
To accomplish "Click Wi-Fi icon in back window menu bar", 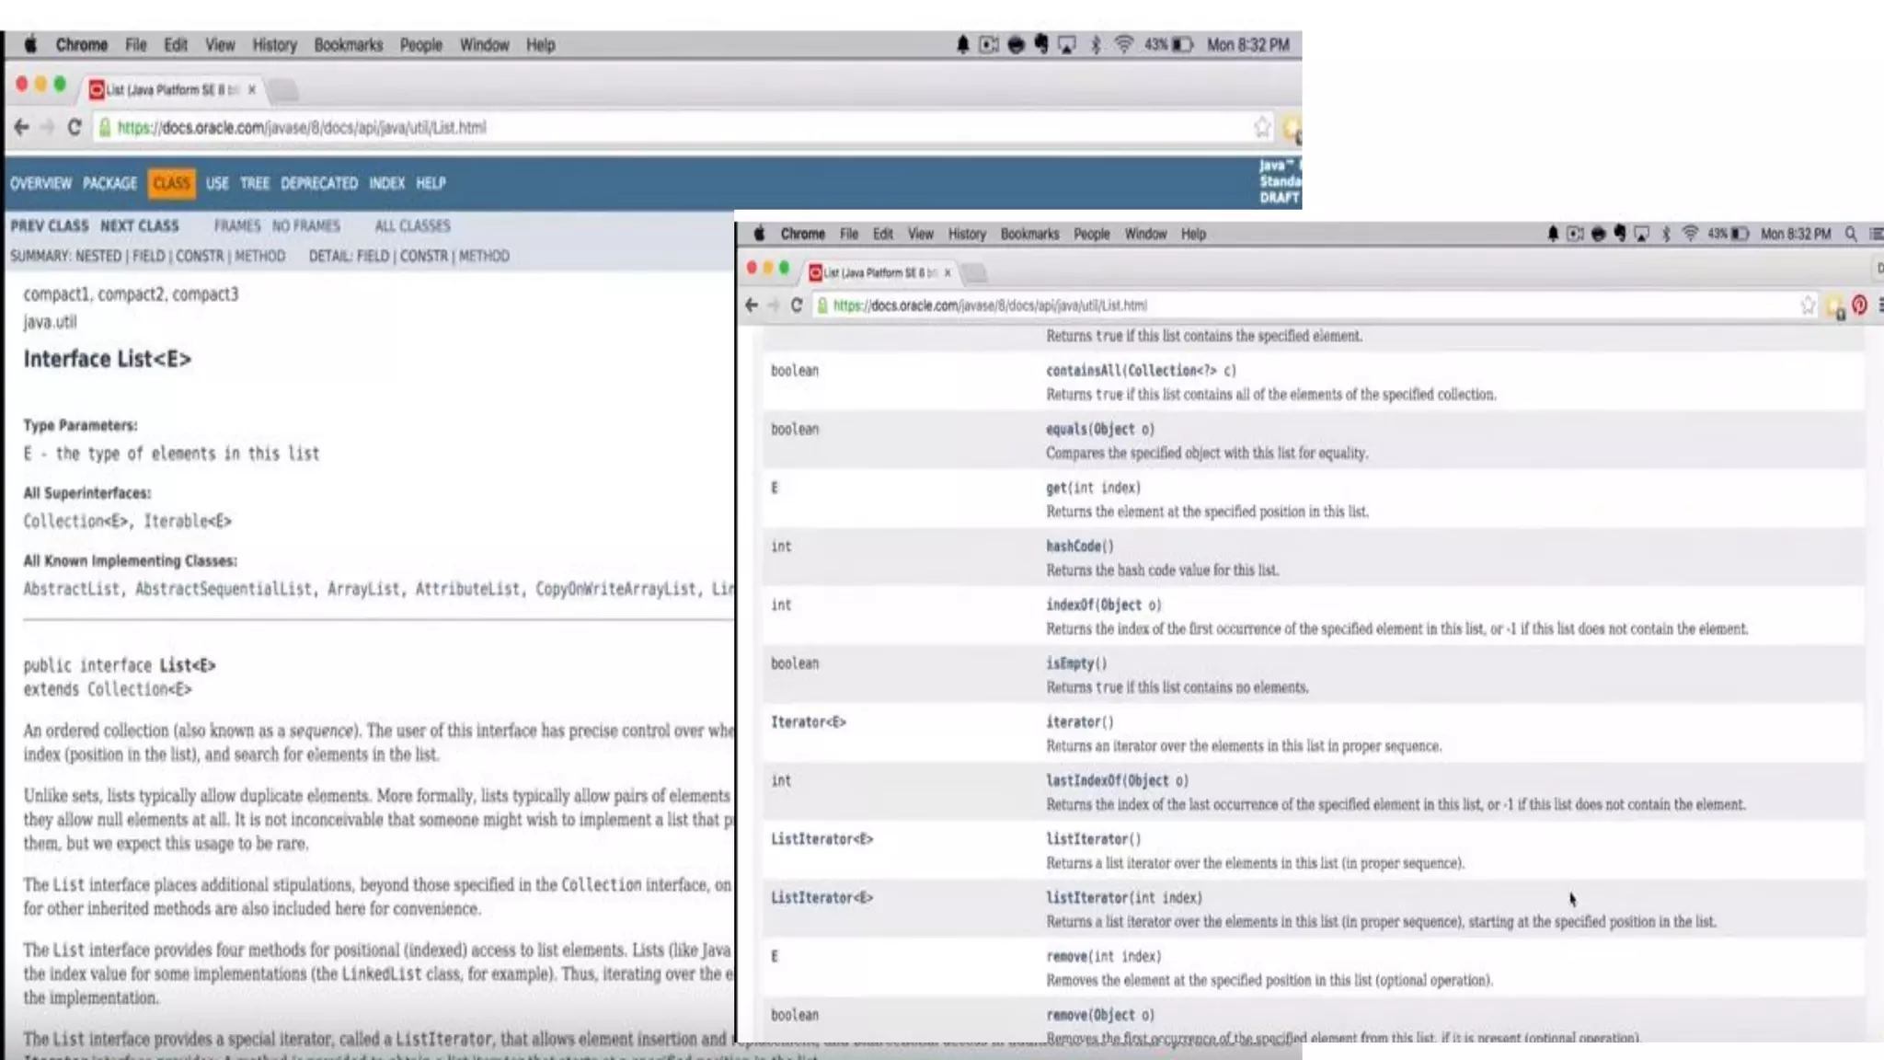I will point(1123,44).
